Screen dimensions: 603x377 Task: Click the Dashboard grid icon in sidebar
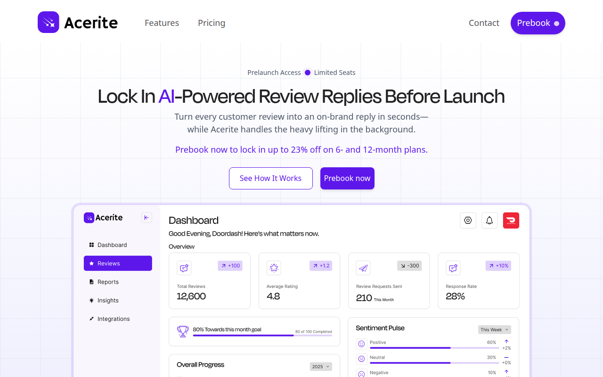pyautogui.click(x=91, y=245)
